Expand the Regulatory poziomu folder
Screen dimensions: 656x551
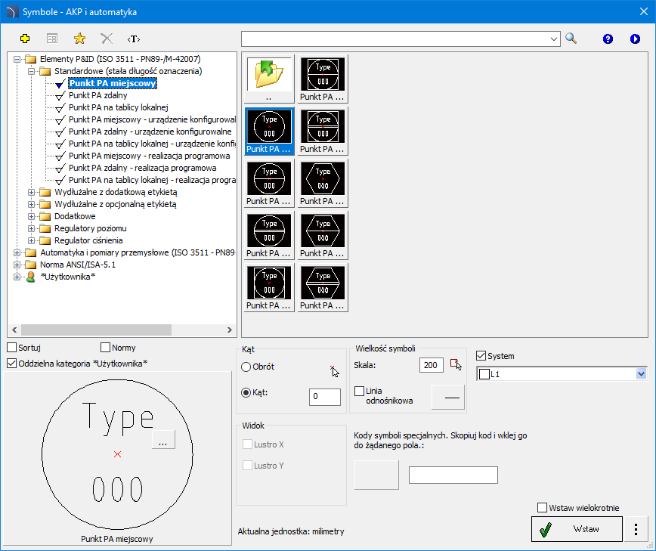click(32, 228)
